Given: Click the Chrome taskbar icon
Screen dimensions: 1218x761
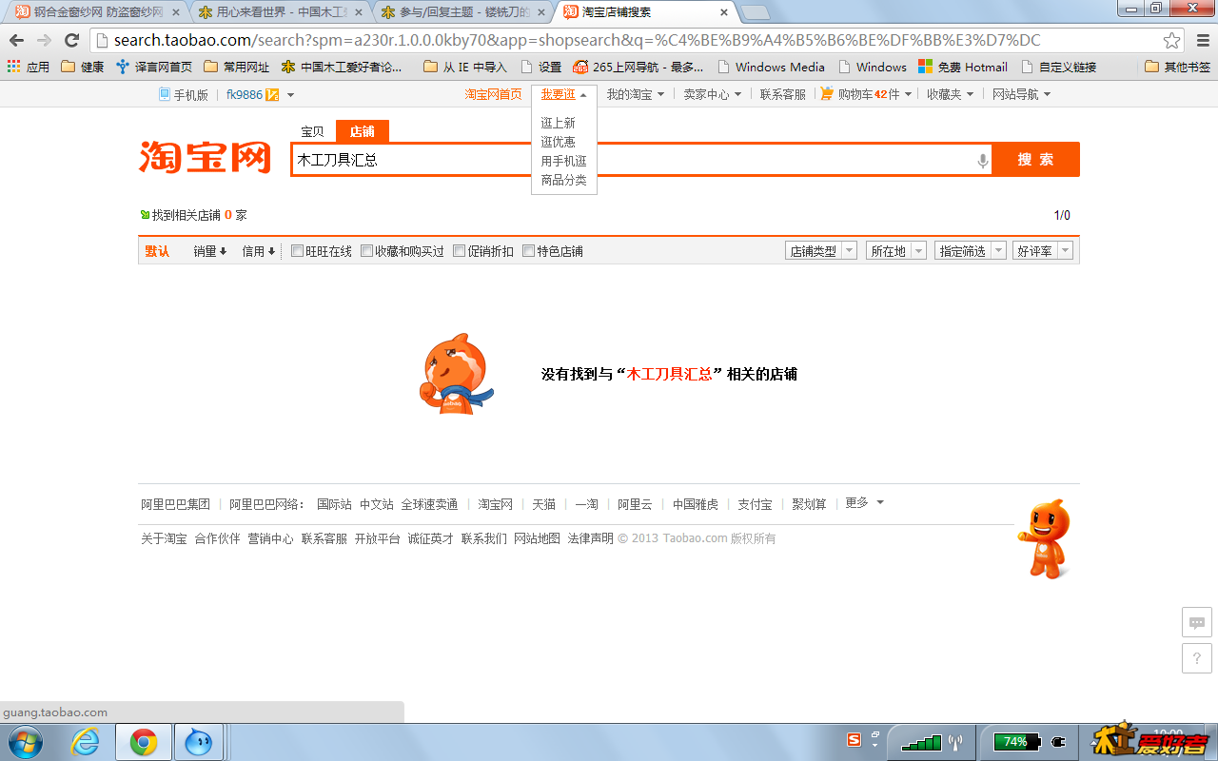Looking at the screenshot, I should [144, 742].
